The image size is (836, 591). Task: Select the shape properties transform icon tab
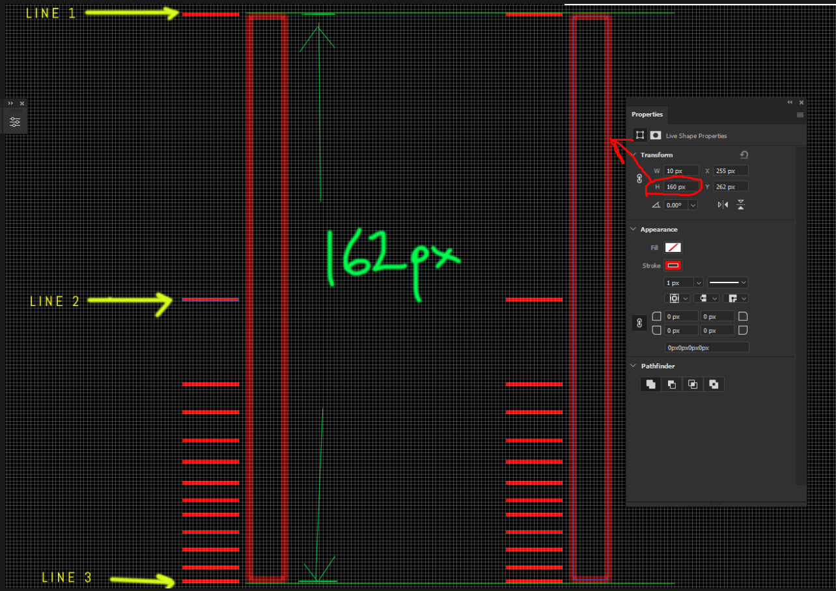(640, 135)
